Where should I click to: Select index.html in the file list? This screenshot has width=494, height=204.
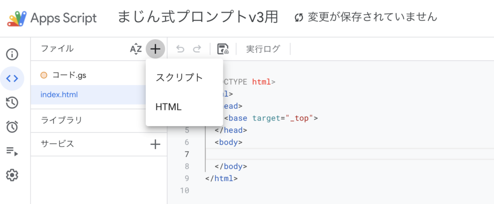tap(59, 95)
